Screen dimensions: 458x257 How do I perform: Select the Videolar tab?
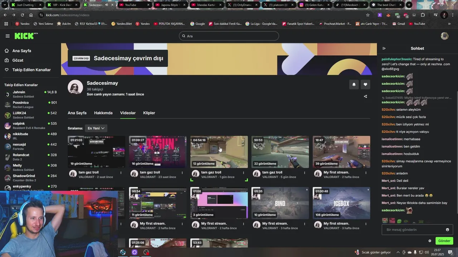[128, 113]
